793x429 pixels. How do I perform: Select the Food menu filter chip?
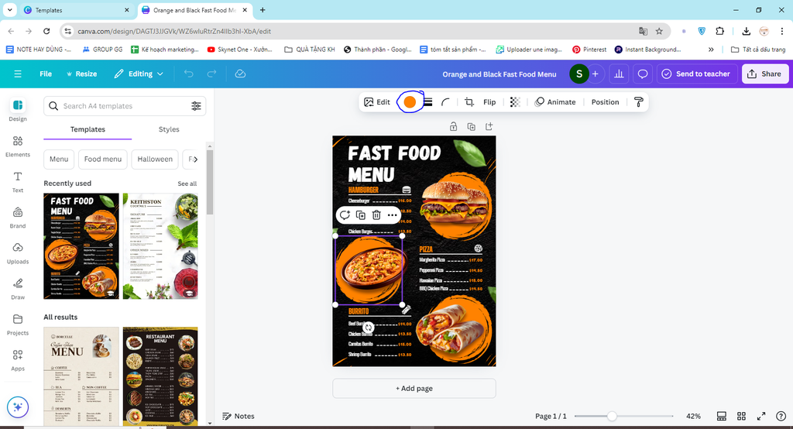pos(103,159)
